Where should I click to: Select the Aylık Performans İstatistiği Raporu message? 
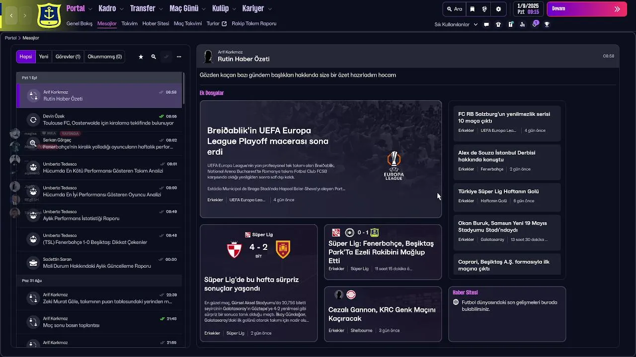(99, 215)
